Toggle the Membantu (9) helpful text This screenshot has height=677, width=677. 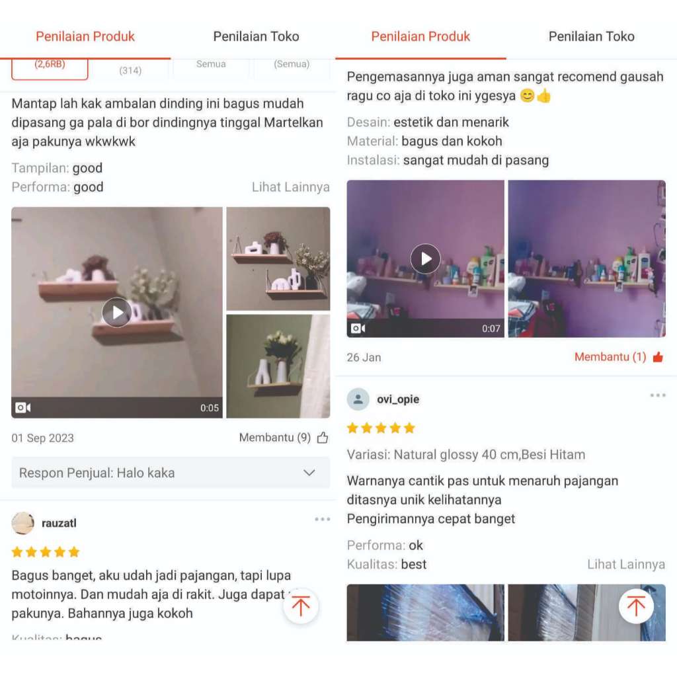coord(274,438)
